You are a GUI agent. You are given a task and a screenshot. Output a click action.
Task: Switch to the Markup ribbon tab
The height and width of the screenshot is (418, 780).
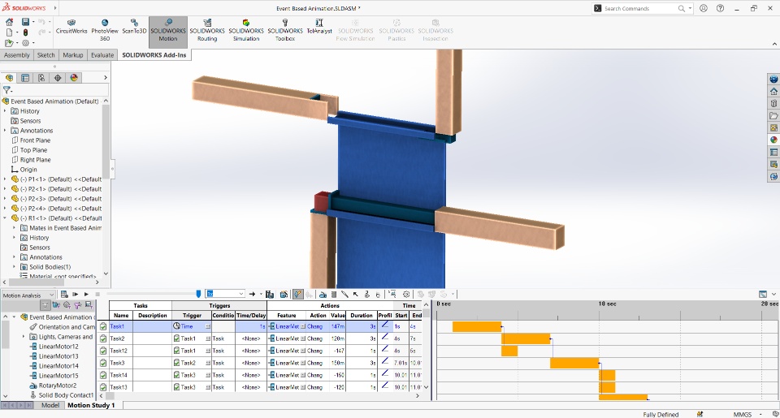73,55
